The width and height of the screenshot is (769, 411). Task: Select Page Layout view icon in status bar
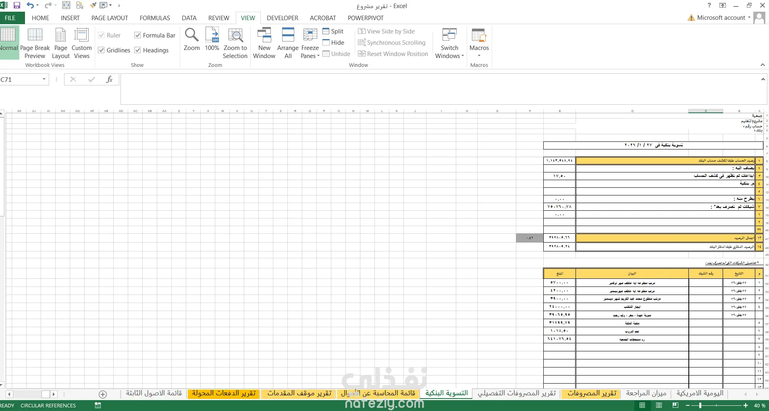click(659, 405)
